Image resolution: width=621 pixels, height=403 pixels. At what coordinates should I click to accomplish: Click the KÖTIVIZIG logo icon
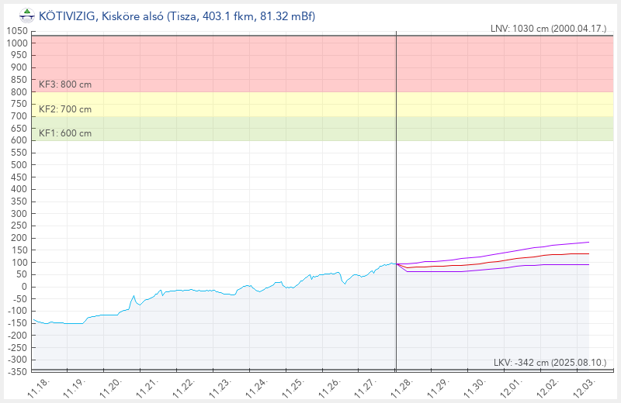[x=27, y=15]
